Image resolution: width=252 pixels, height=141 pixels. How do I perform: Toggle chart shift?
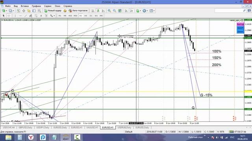tap(132, 11)
